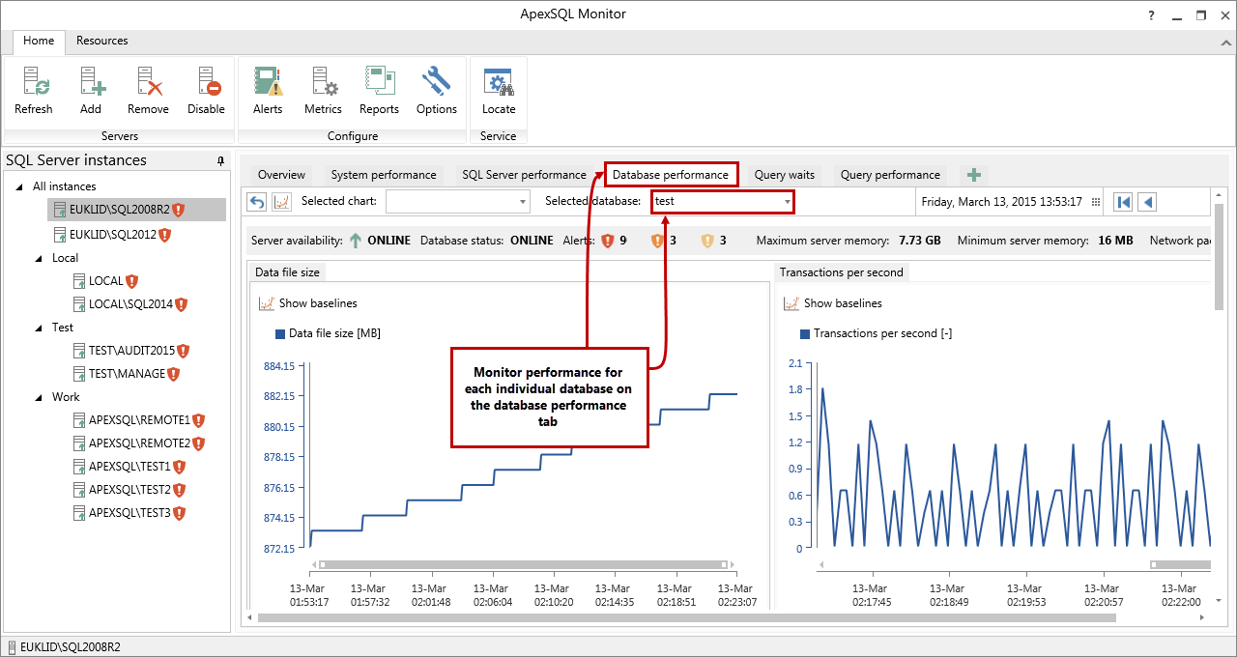This screenshot has height=657, width=1237.
Task: Toggle Show baselines for Transactions per second
Action: 832,303
